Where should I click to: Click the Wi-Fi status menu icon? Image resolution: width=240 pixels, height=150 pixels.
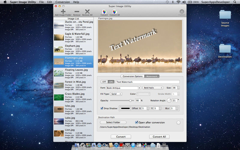(x=178, y=2)
